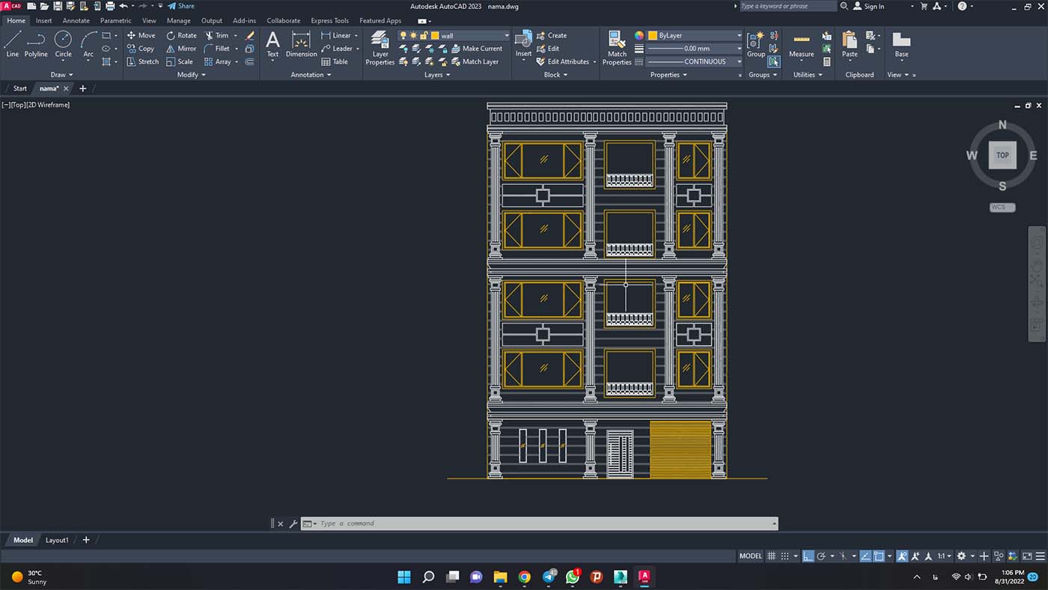Screen dimensions: 1048x590
Task: Click the Rotate tool
Action: tap(181, 35)
